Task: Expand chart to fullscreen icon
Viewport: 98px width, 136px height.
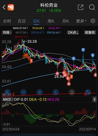Action: 88,92
